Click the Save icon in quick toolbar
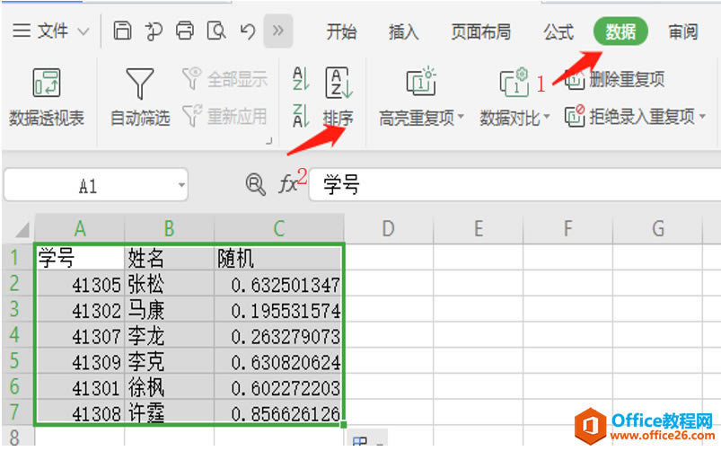Viewport: 721px width, 451px height. click(x=122, y=31)
